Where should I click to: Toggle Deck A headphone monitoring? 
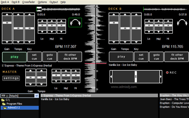(x=75, y=22)
